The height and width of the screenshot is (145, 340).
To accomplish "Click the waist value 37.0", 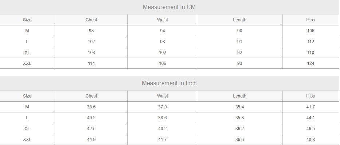I will pyautogui.click(x=163, y=107).
